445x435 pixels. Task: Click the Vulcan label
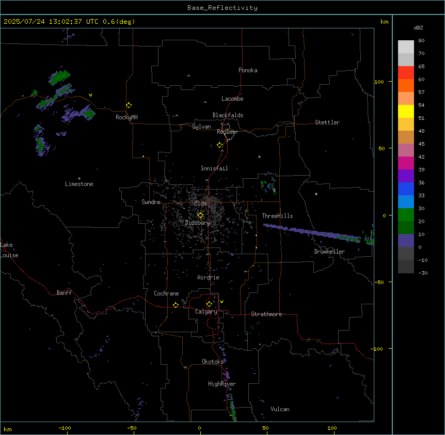[280, 409]
